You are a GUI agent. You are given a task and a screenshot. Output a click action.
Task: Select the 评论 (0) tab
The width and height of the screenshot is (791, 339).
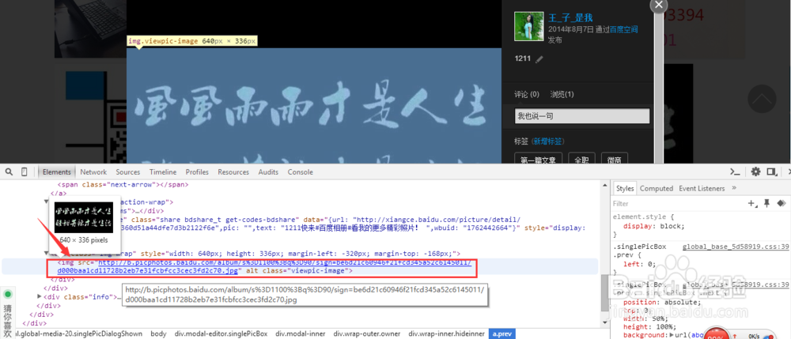[x=527, y=94]
